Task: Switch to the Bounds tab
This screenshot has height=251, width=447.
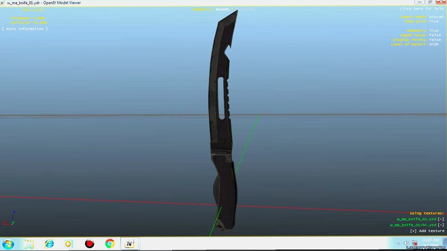Action: [223, 9]
